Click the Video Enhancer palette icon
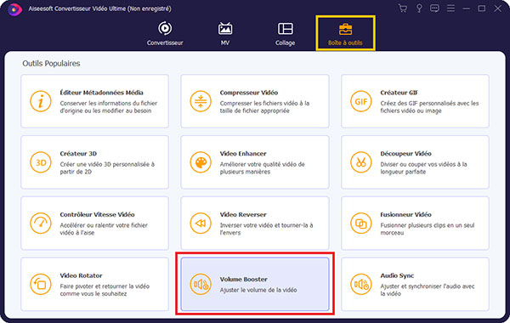This screenshot has height=323, width=510. [201, 162]
